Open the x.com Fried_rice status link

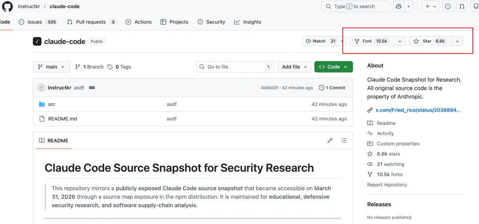[x=418, y=110]
